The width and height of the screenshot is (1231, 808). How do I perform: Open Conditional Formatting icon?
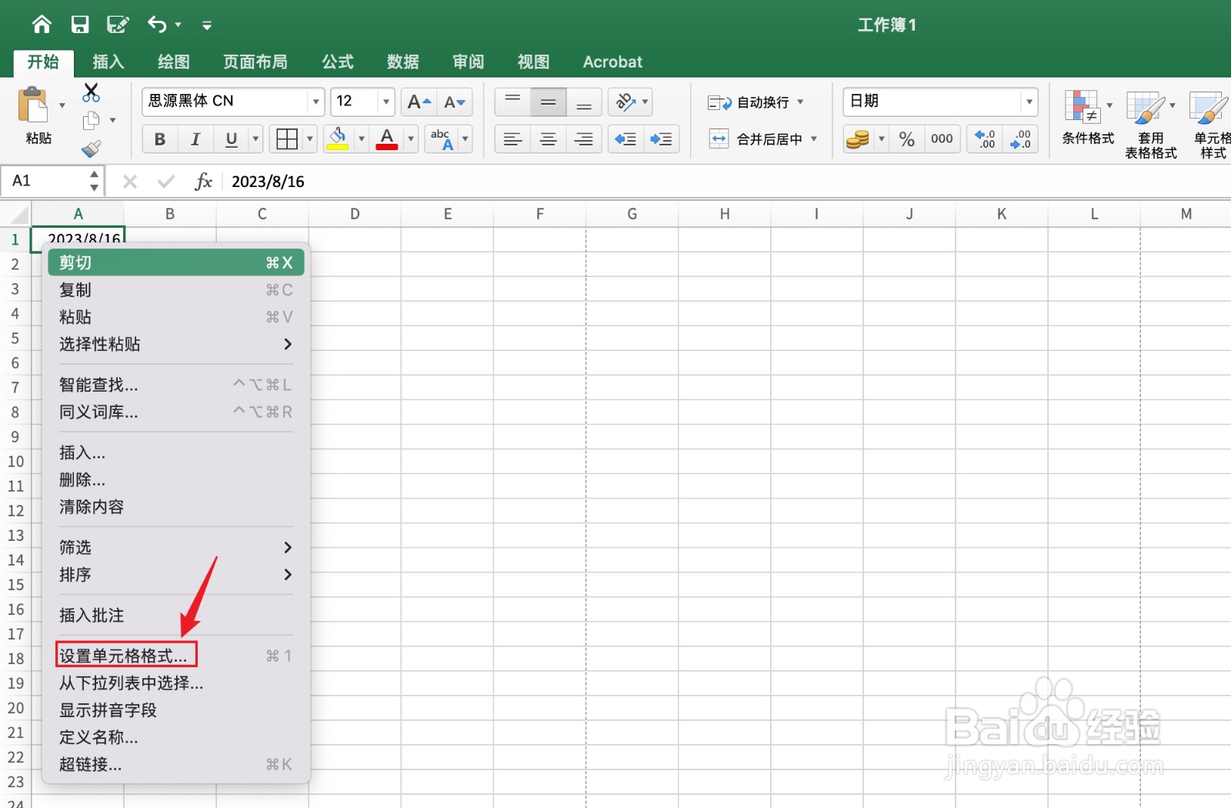click(1082, 107)
